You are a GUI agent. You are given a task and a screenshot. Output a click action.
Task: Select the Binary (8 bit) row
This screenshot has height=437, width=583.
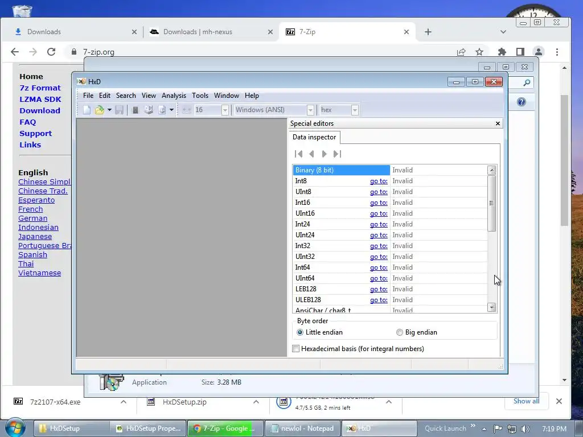(389, 170)
